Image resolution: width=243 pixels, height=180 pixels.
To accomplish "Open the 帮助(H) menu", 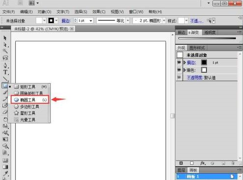I will click(x=155, y=12).
